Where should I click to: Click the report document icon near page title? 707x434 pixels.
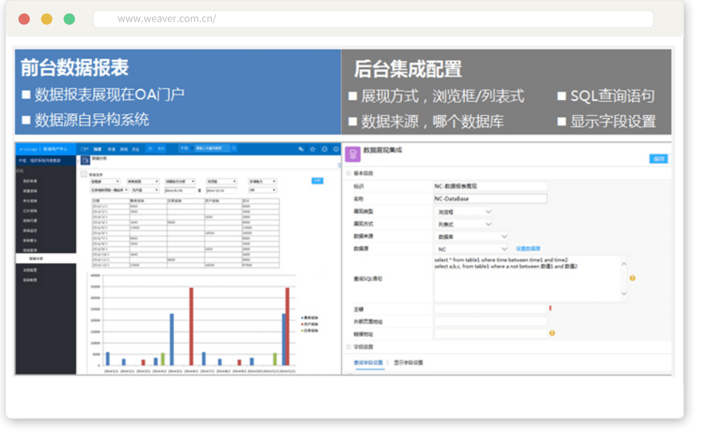pos(85,160)
